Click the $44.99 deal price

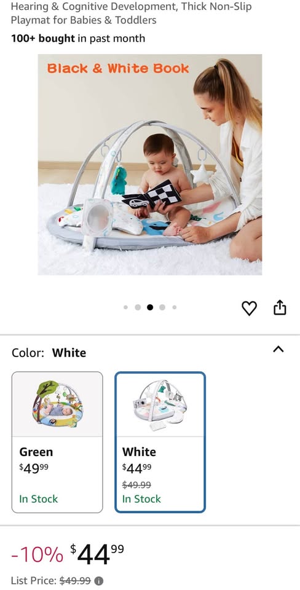97,554
